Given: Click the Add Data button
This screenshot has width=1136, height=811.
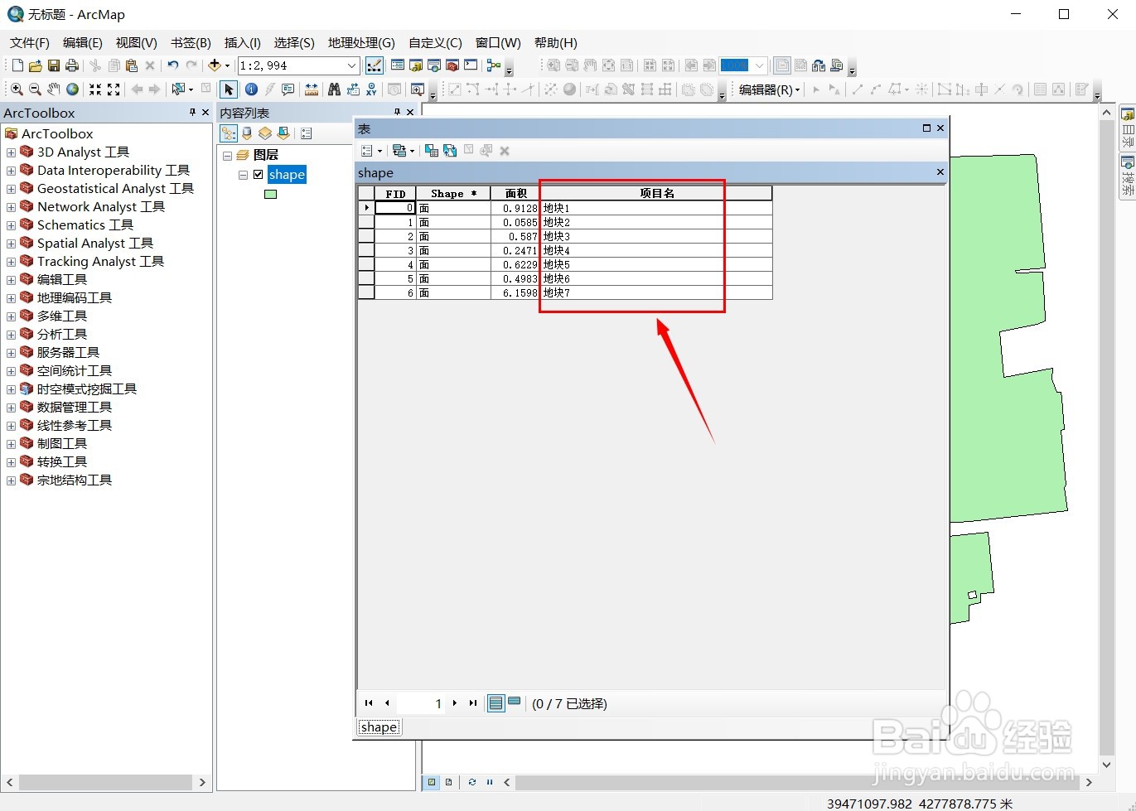Looking at the screenshot, I should 215,65.
